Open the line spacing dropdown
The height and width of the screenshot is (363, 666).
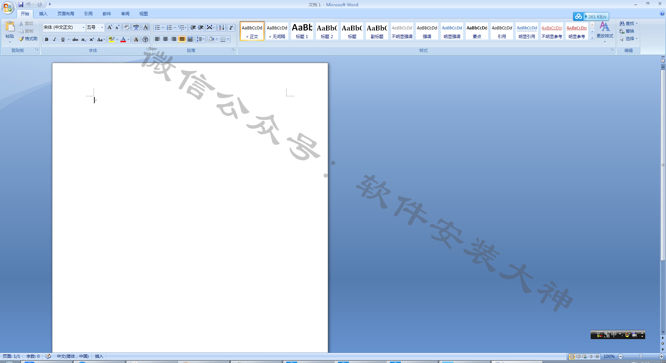click(200, 39)
